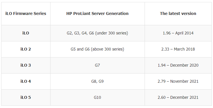This screenshot has height=108, width=213.
Task: Select the HP ProLiant Server Generation header
Action: pyautogui.click(x=97, y=14)
